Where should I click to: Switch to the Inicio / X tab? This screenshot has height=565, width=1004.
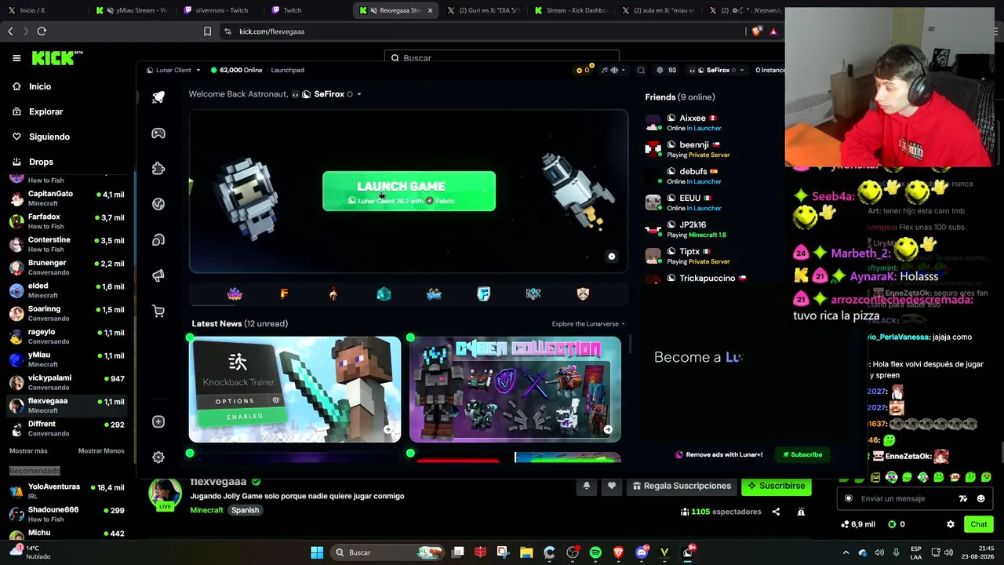tap(45, 10)
